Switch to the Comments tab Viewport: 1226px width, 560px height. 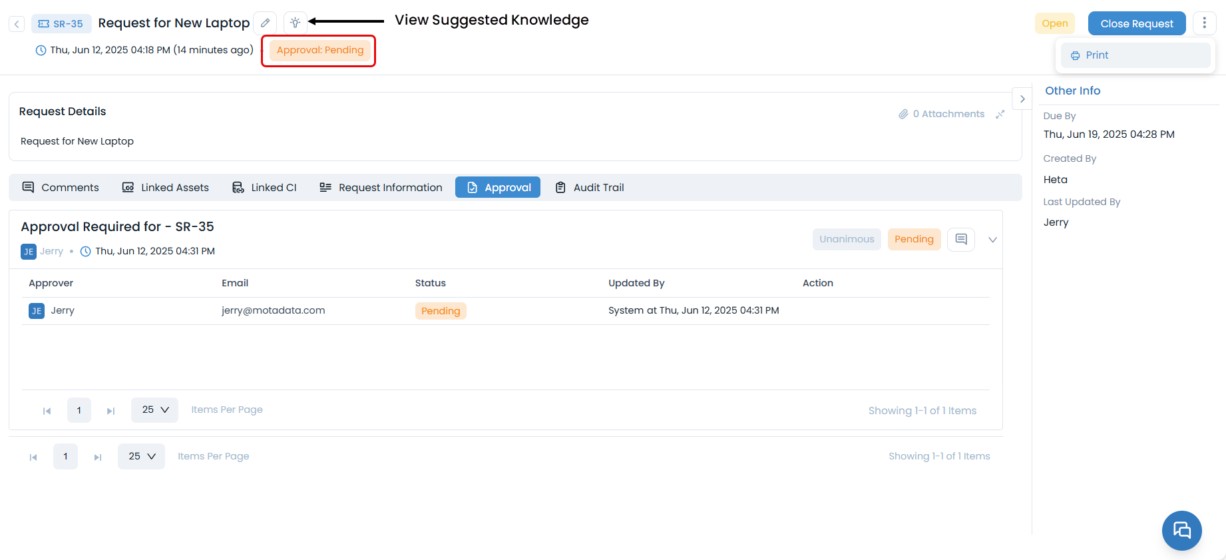[x=61, y=188]
